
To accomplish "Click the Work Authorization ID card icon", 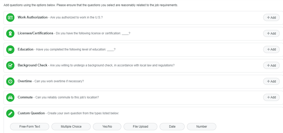I will pyautogui.click(x=10, y=18).
